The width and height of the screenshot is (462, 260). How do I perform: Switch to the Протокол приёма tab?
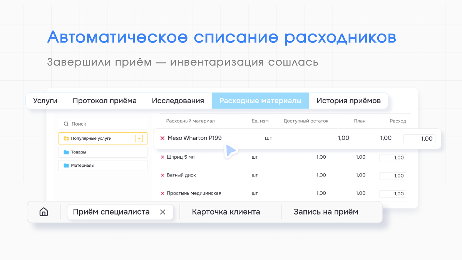coord(105,101)
